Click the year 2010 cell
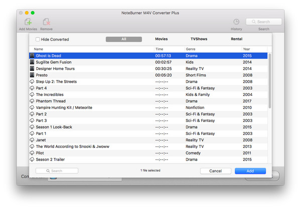The width and height of the screenshot is (301, 209). (247, 107)
